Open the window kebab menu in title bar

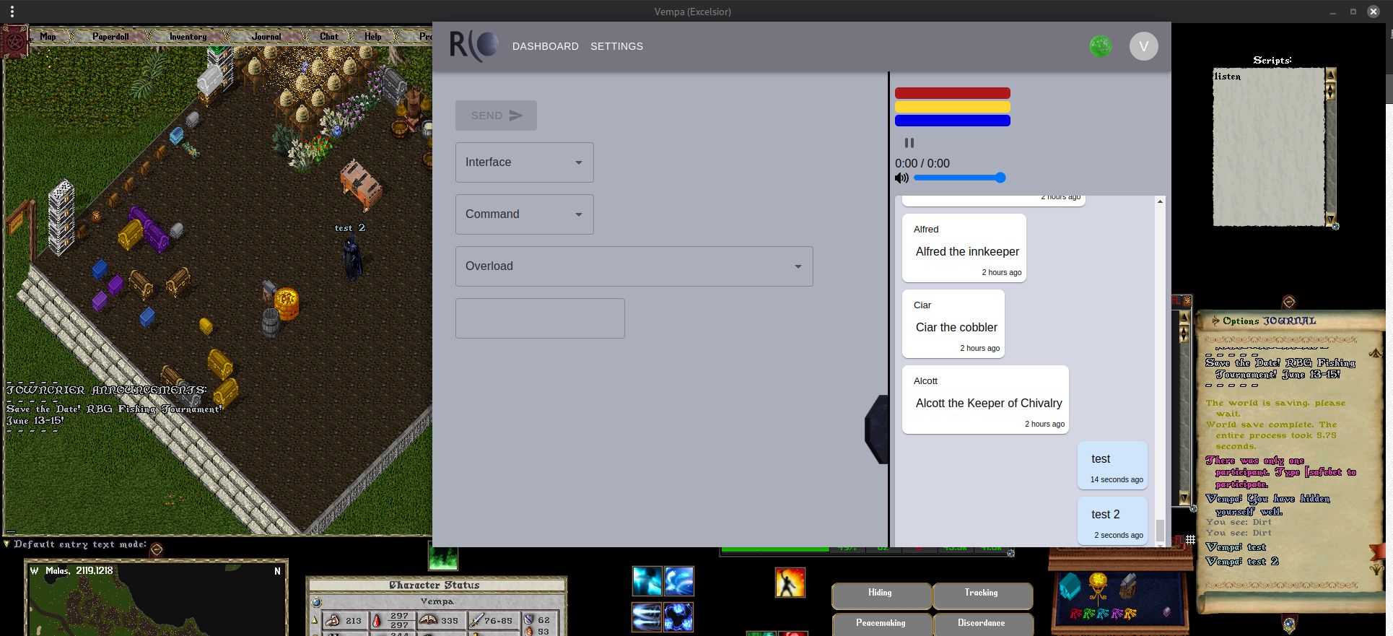[12, 11]
